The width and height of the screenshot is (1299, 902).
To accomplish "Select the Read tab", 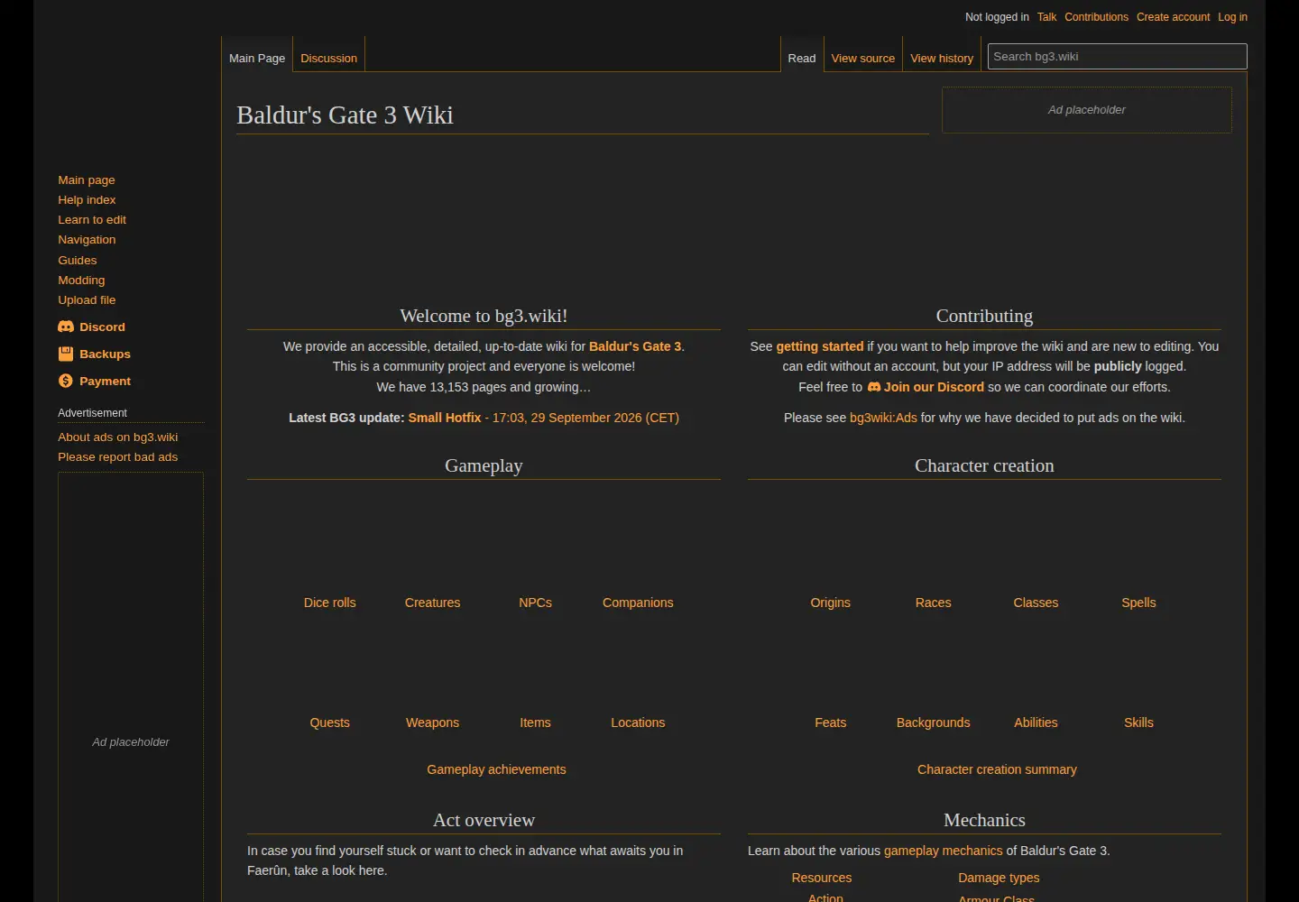I will [x=802, y=58].
